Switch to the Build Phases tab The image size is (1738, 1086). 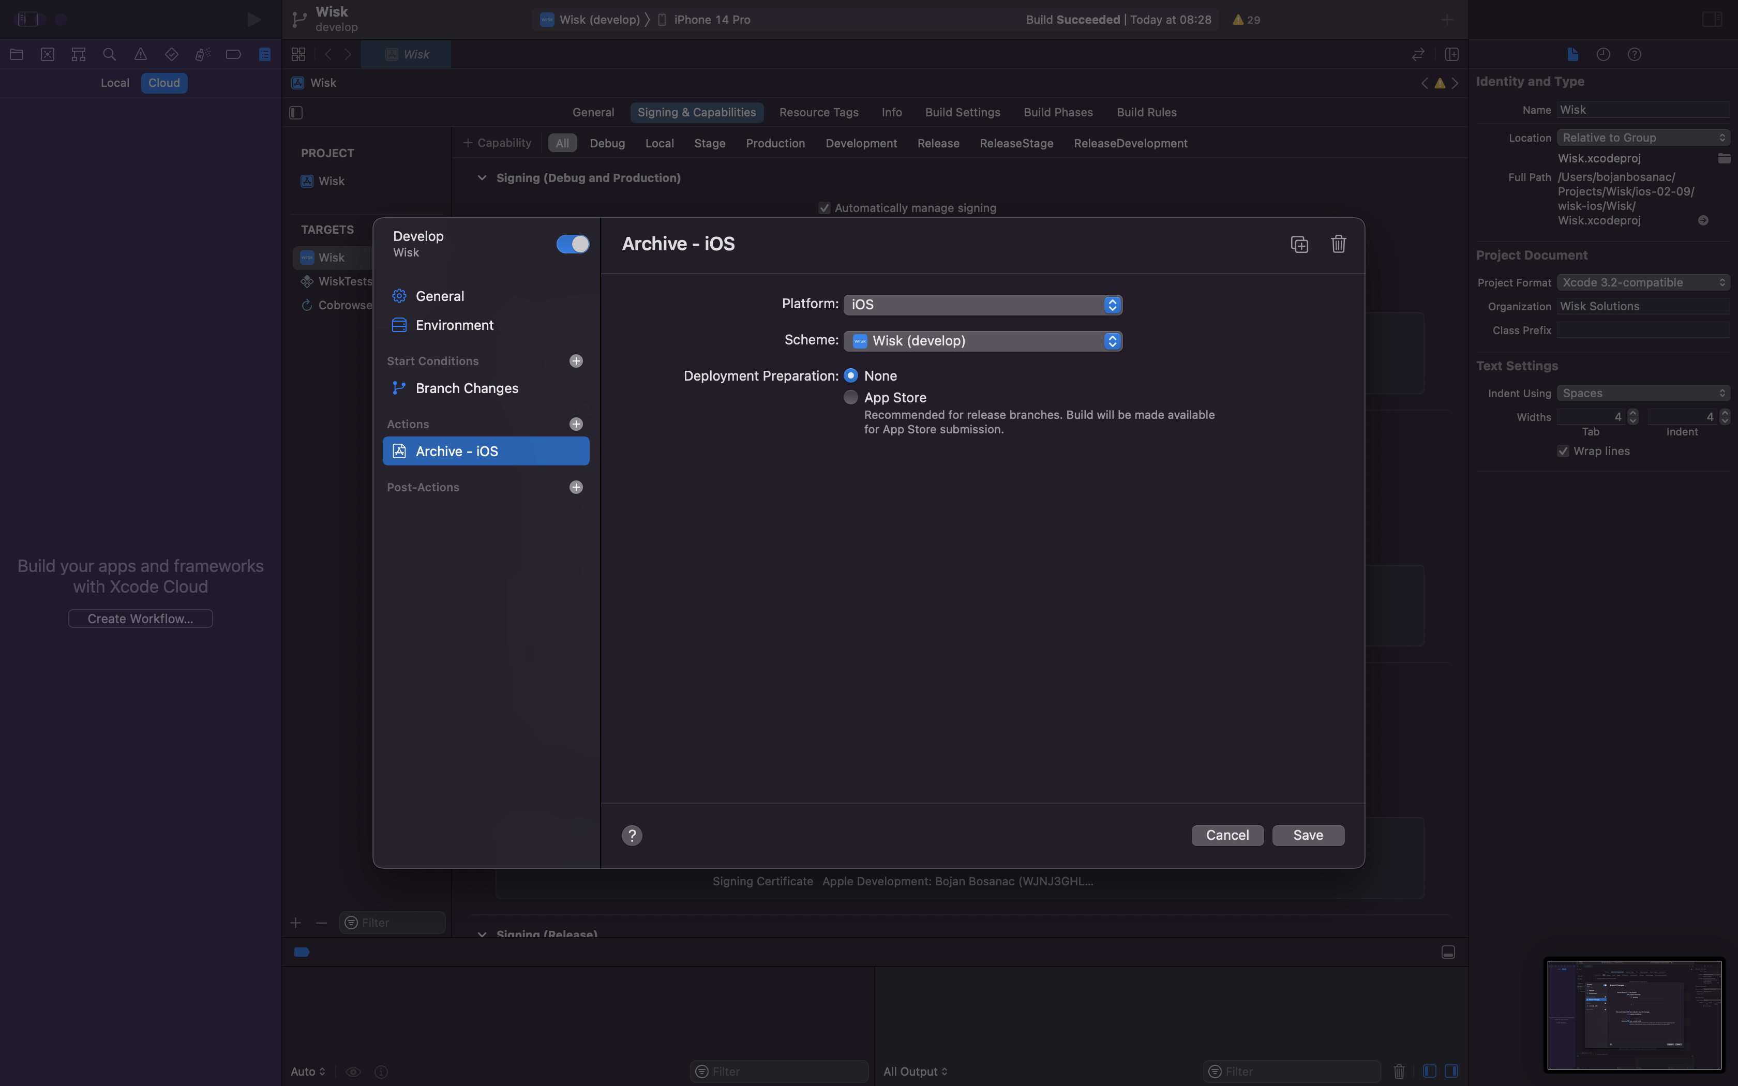click(x=1058, y=113)
